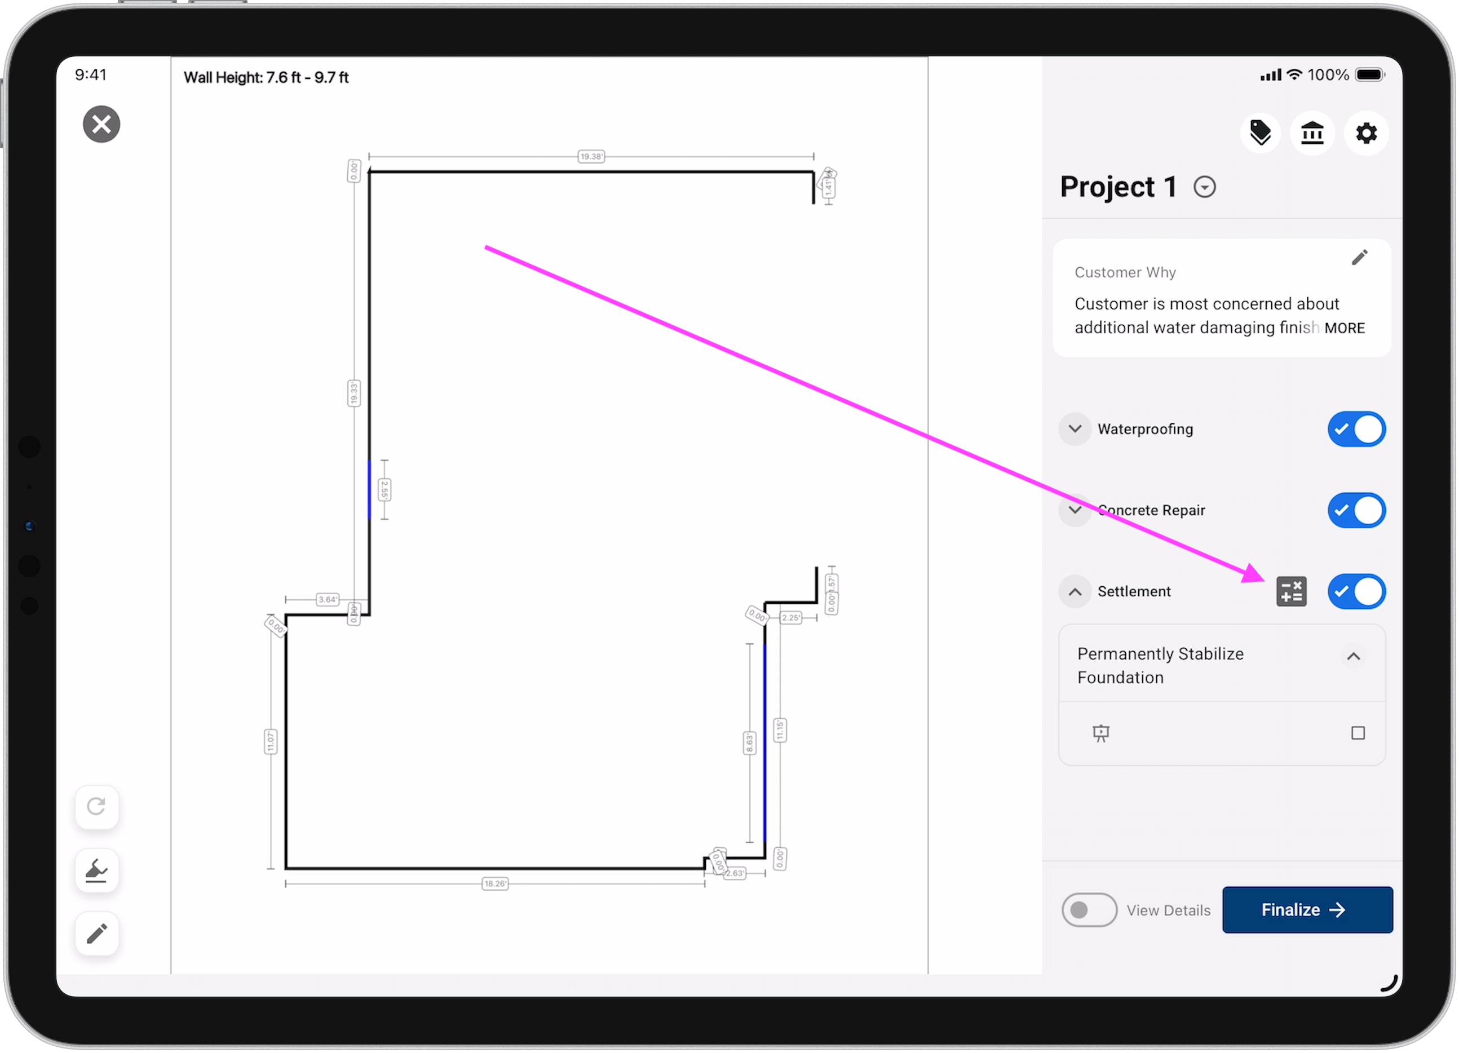Collapse Permanently Stabilize Foundation card

point(1353,656)
